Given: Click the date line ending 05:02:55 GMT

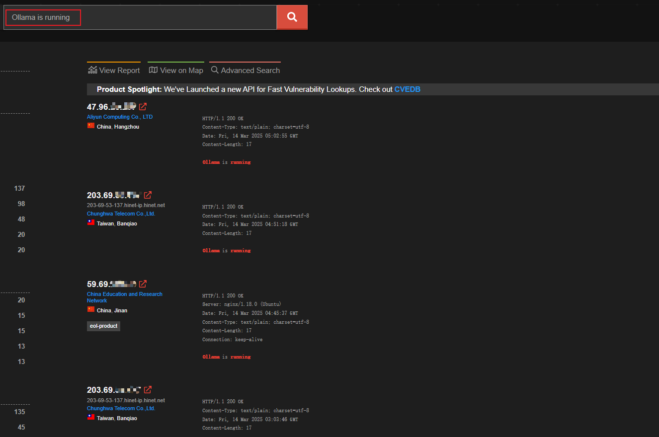Looking at the screenshot, I should pos(250,136).
